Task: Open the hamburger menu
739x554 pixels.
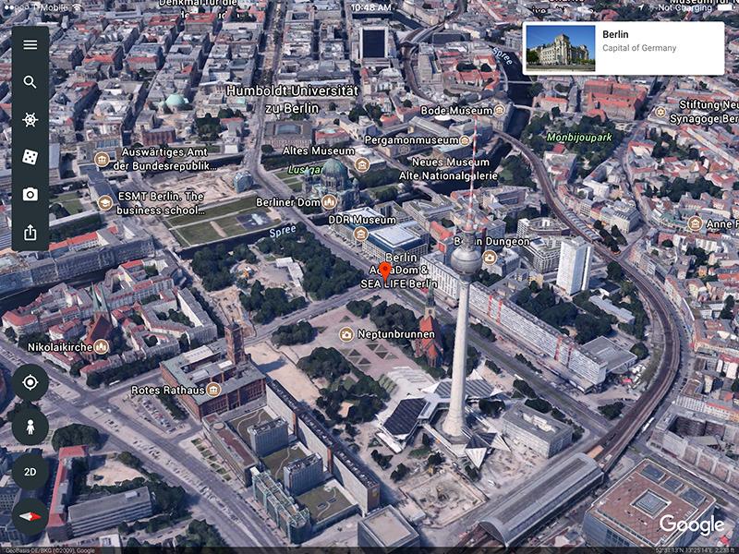Action: [30, 44]
